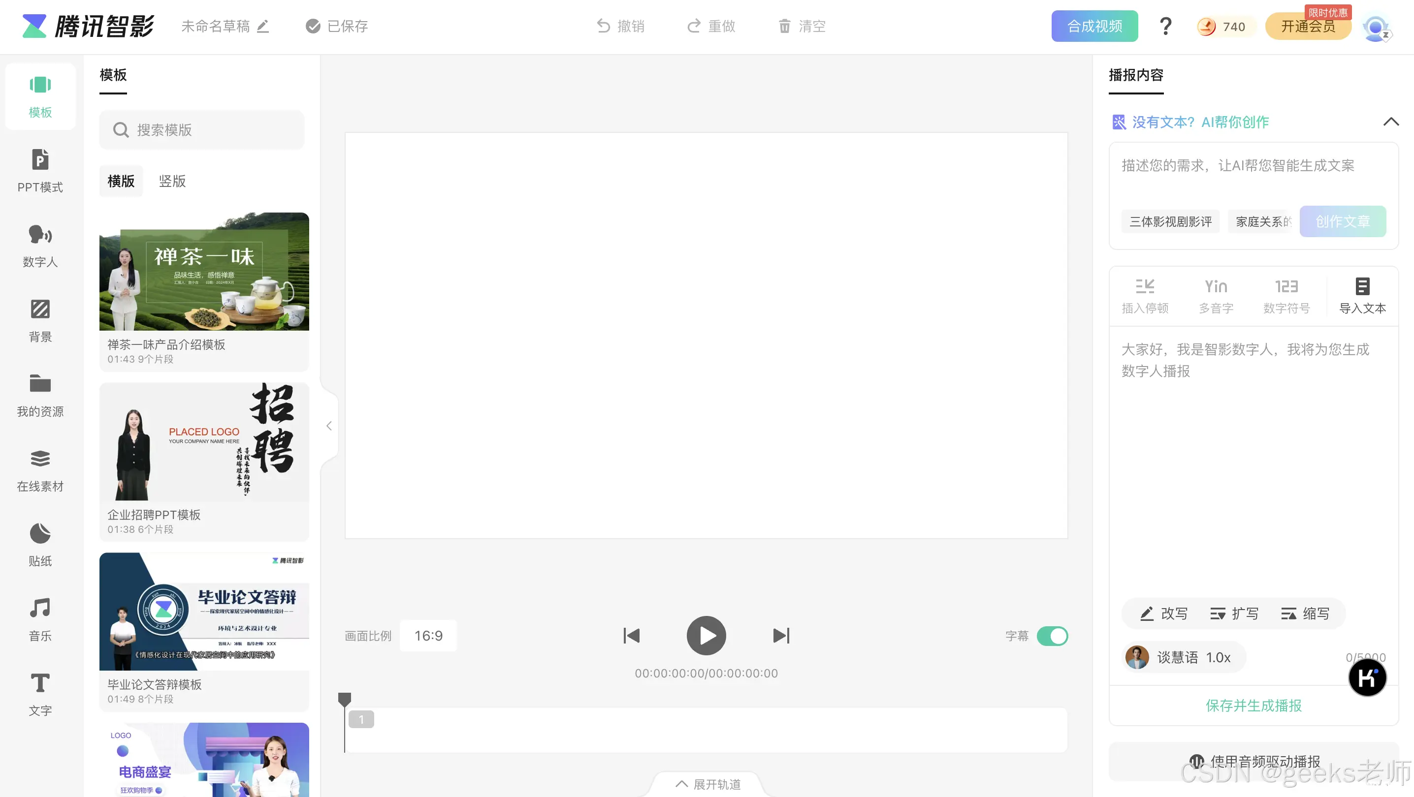This screenshot has height=797, width=1414.
Task: Select the 模板 panel header tab
Action: (113, 75)
